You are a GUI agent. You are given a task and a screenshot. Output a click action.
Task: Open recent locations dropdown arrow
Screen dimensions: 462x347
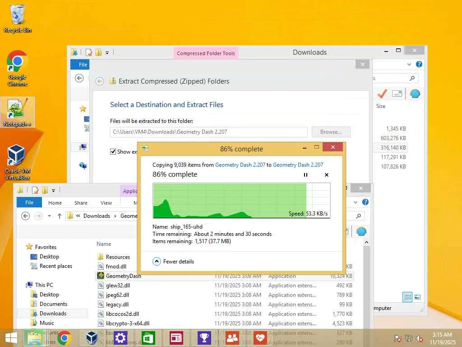(x=49, y=216)
